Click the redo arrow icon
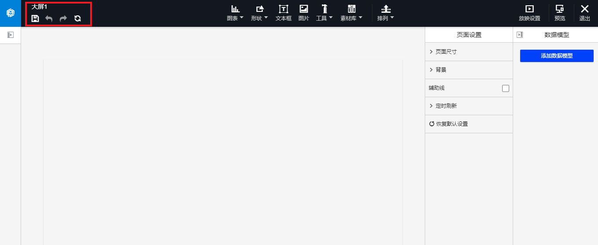This screenshot has height=245, width=598. tap(63, 18)
